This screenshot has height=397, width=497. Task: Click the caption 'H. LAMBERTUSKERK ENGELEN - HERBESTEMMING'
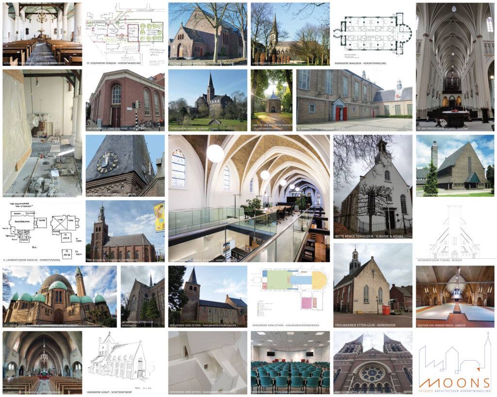tap(31, 260)
